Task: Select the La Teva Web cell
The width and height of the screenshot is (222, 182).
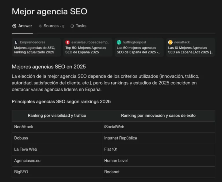Action: pyautogui.click(x=57, y=149)
